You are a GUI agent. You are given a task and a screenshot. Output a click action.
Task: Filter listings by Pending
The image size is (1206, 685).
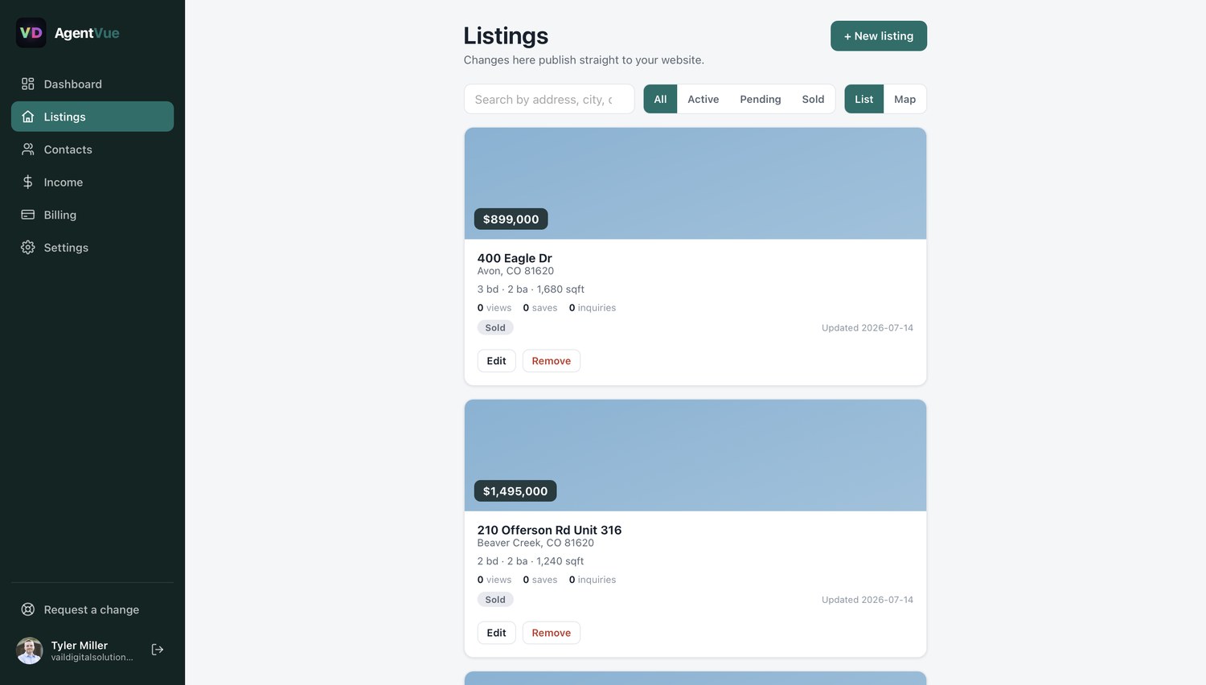click(x=761, y=99)
